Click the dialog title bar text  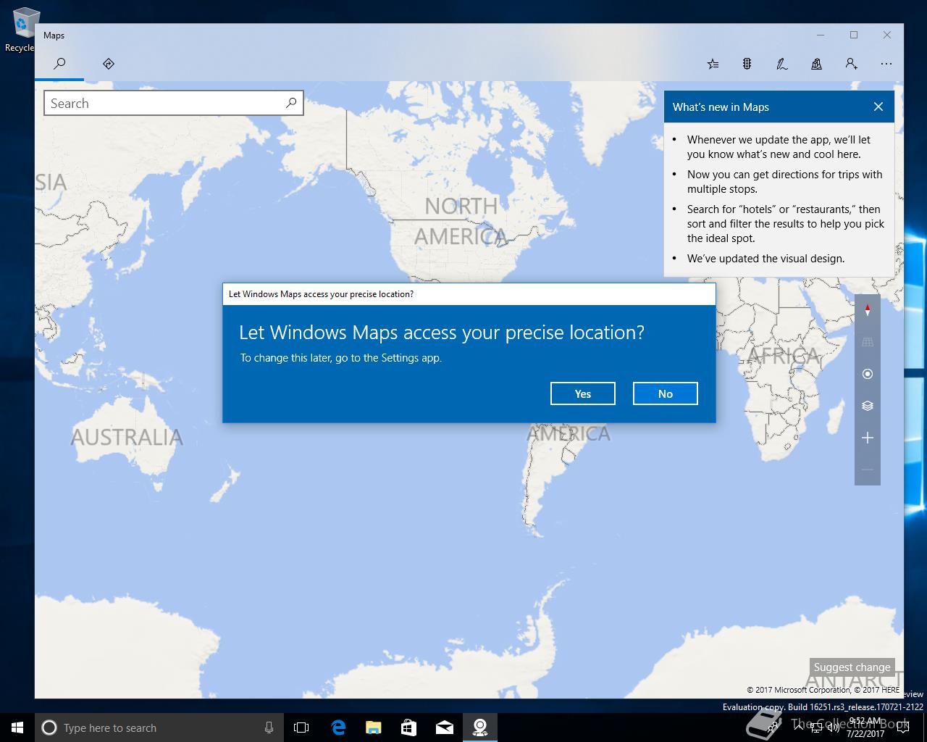click(321, 294)
